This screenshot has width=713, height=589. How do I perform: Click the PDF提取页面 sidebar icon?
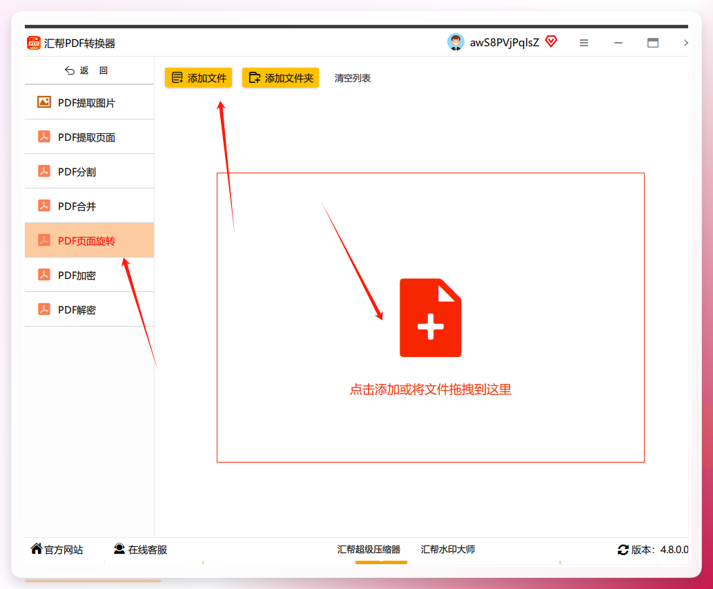tap(44, 137)
